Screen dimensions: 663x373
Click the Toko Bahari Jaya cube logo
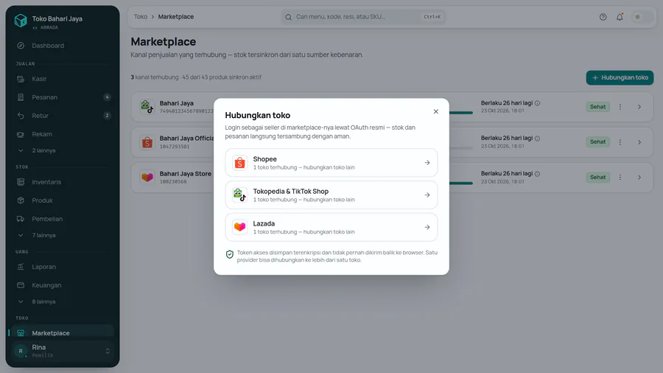click(x=21, y=21)
